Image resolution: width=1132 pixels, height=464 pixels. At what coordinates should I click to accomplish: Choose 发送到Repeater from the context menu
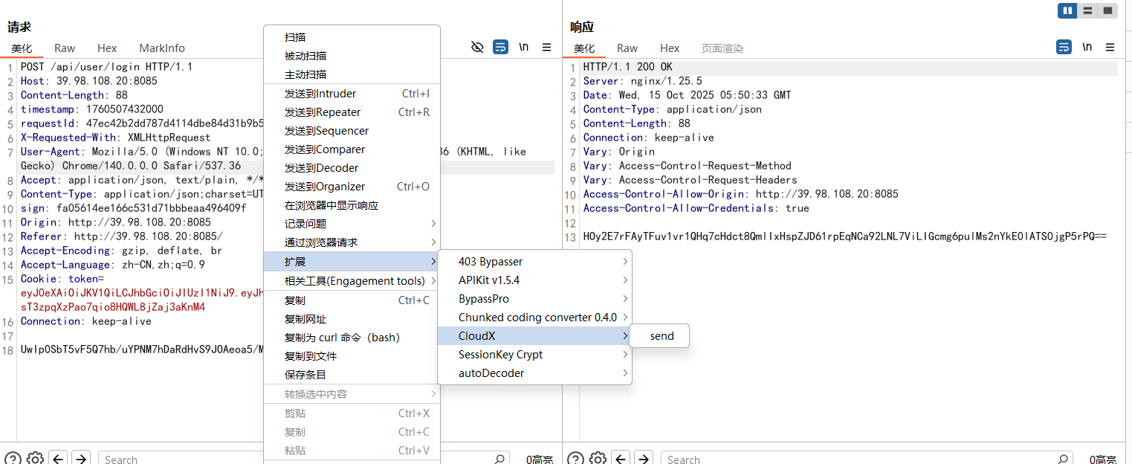323,112
